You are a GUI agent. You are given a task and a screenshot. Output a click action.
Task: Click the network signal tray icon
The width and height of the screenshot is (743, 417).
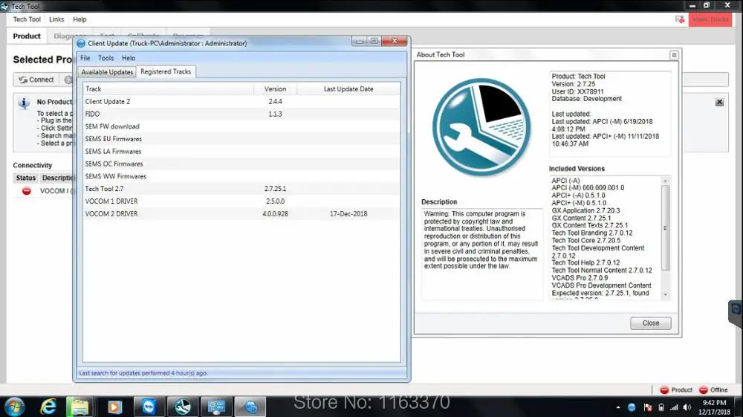click(674, 407)
